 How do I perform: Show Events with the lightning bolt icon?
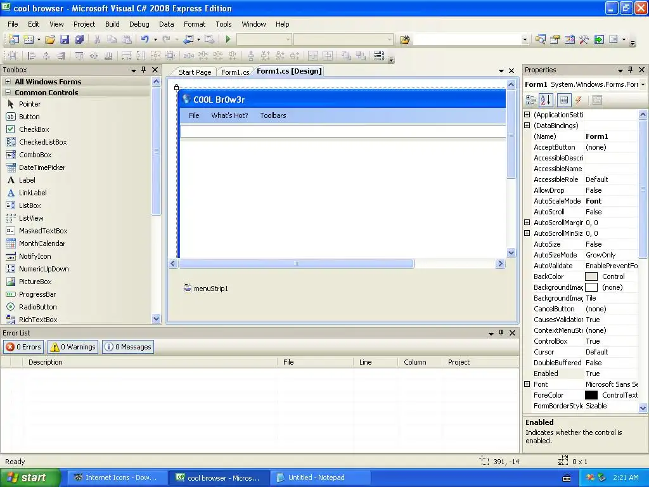click(578, 100)
